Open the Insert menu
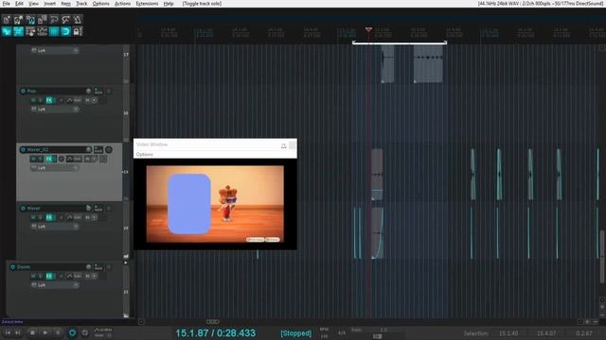This screenshot has width=606, height=340. tap(49, 4)
